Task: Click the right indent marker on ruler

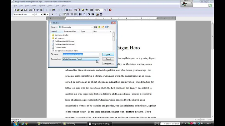Action: click(157, 19)
